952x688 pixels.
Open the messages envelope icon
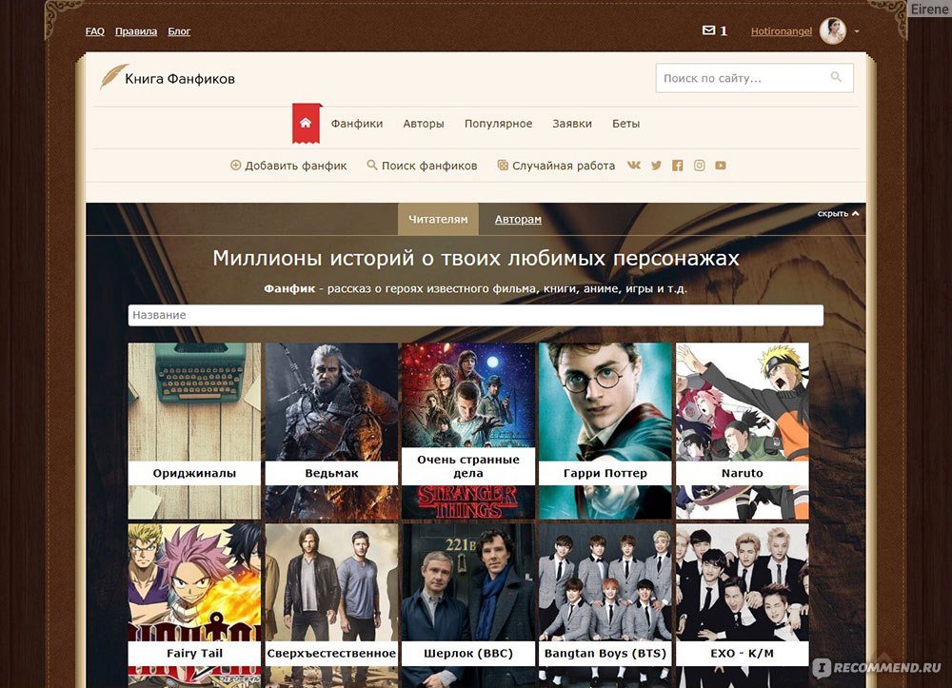708,30
